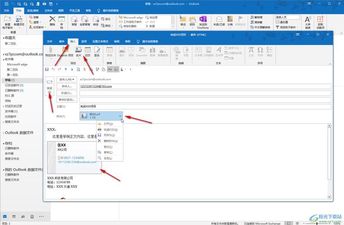Click the 名片 business card icon
The width and height of the screenshot is (344, 225).
click(78, 51)
